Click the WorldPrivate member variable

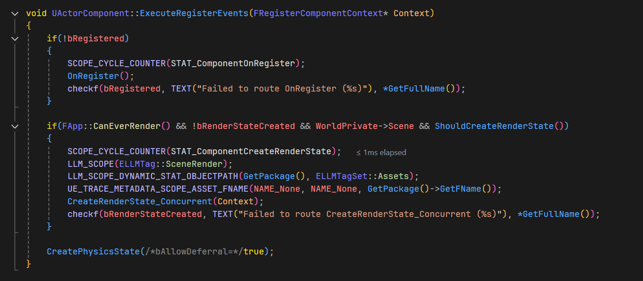point(346,126)
